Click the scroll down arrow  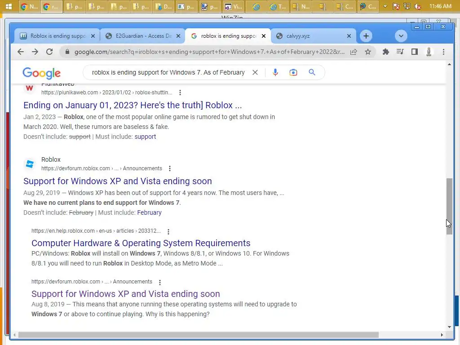pos(449,327)
